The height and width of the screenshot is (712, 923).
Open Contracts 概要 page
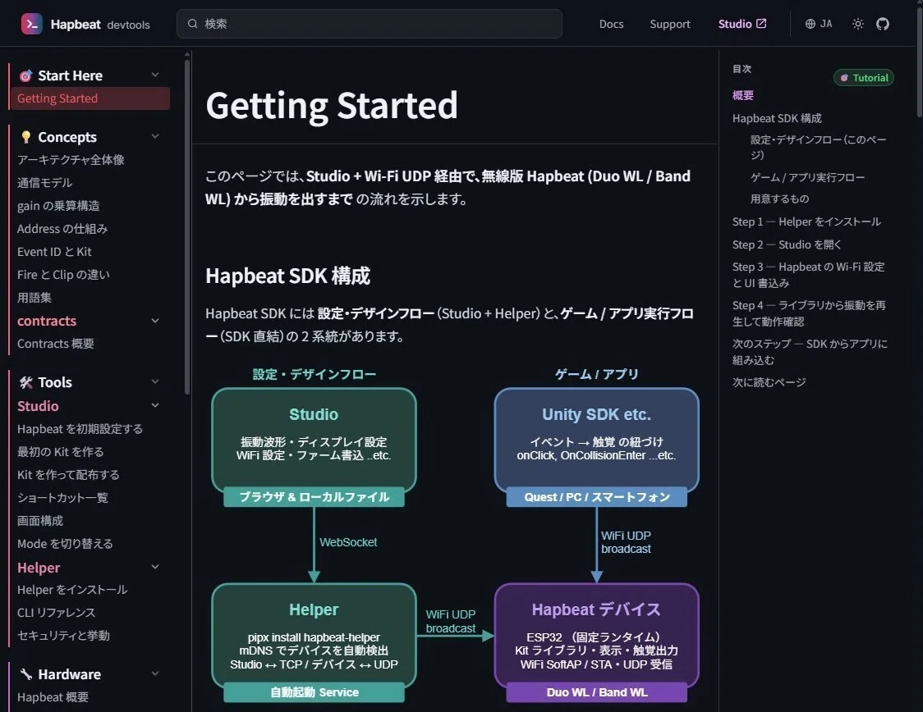point(55,344)
